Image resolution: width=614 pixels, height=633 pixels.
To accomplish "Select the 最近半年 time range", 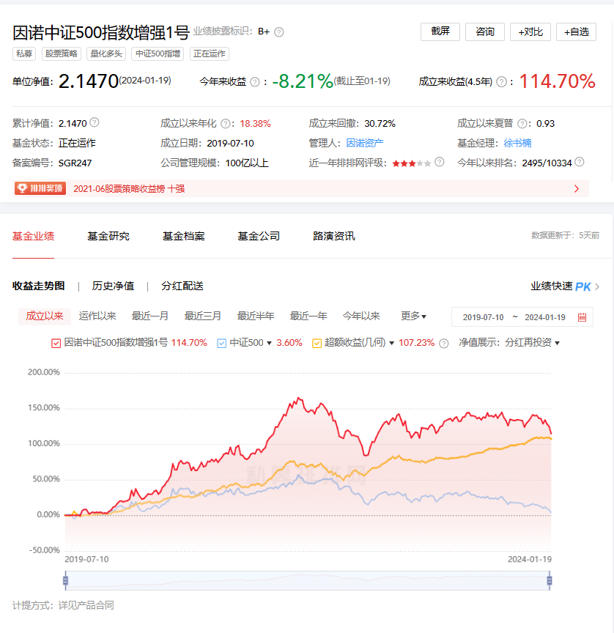I will pos(256,316).
